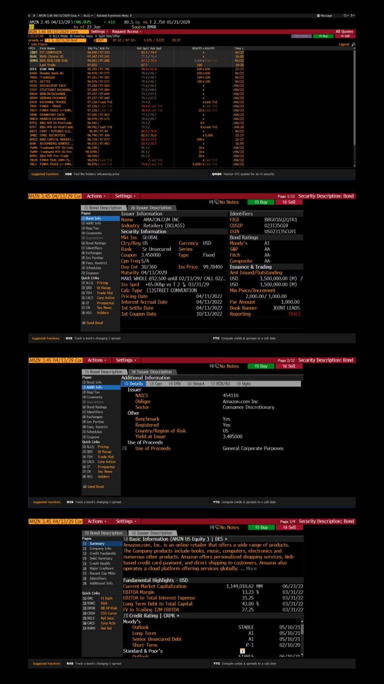Click the 51 Basic Information (AMZN US Equity) DES header
Screen dimensions: 384x684
tap(175, 539)
